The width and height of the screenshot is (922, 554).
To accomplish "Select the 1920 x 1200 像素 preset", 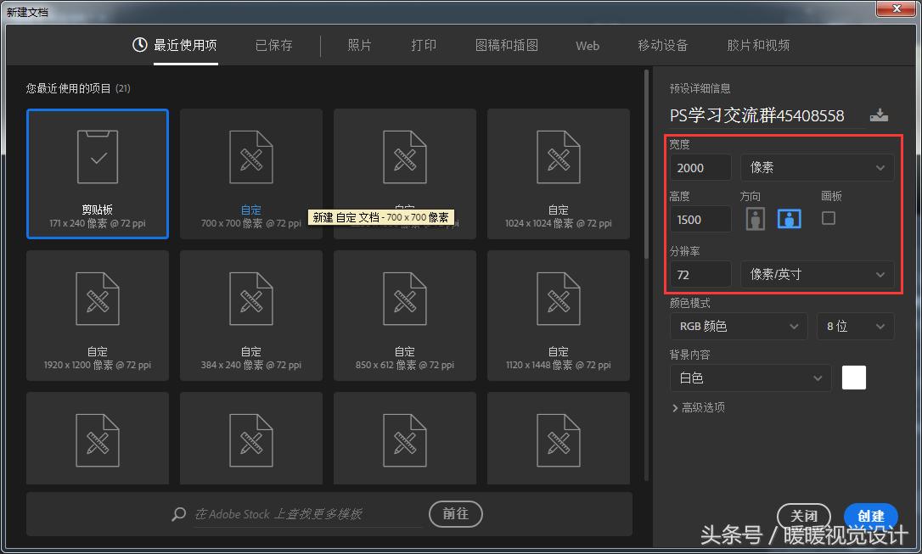I will pyautogui.click(x=97, y=315).
